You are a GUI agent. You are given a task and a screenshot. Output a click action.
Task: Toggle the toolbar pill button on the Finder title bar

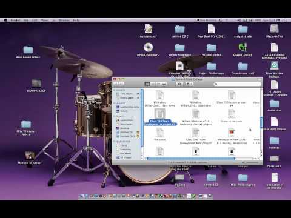coord(259,79)
